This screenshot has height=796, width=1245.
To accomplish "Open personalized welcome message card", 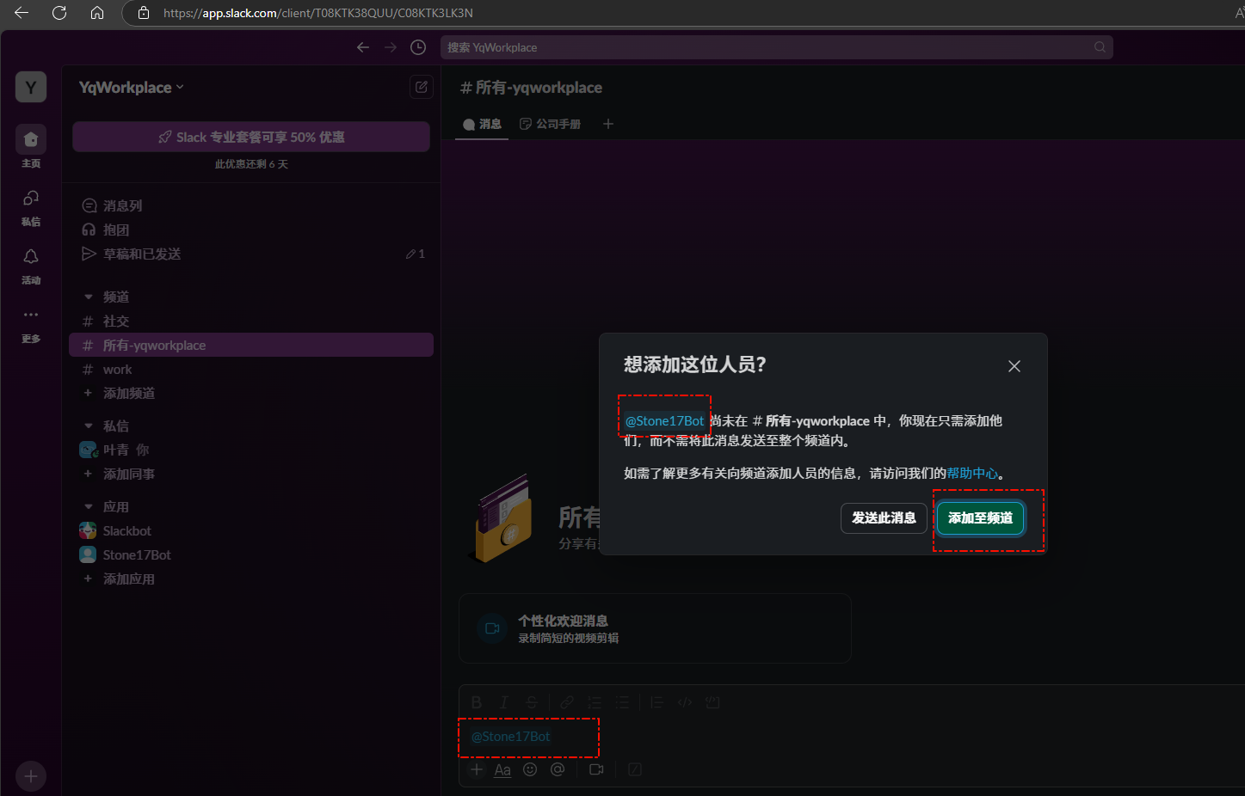I will [x=655, y=628].
